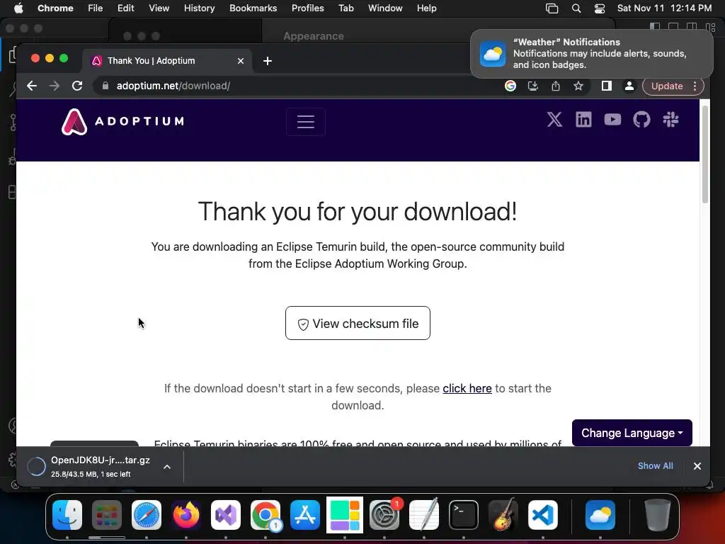Click the date and time in menu bar
This screenshot has height=544, width=725.
(x=664, y=8)
